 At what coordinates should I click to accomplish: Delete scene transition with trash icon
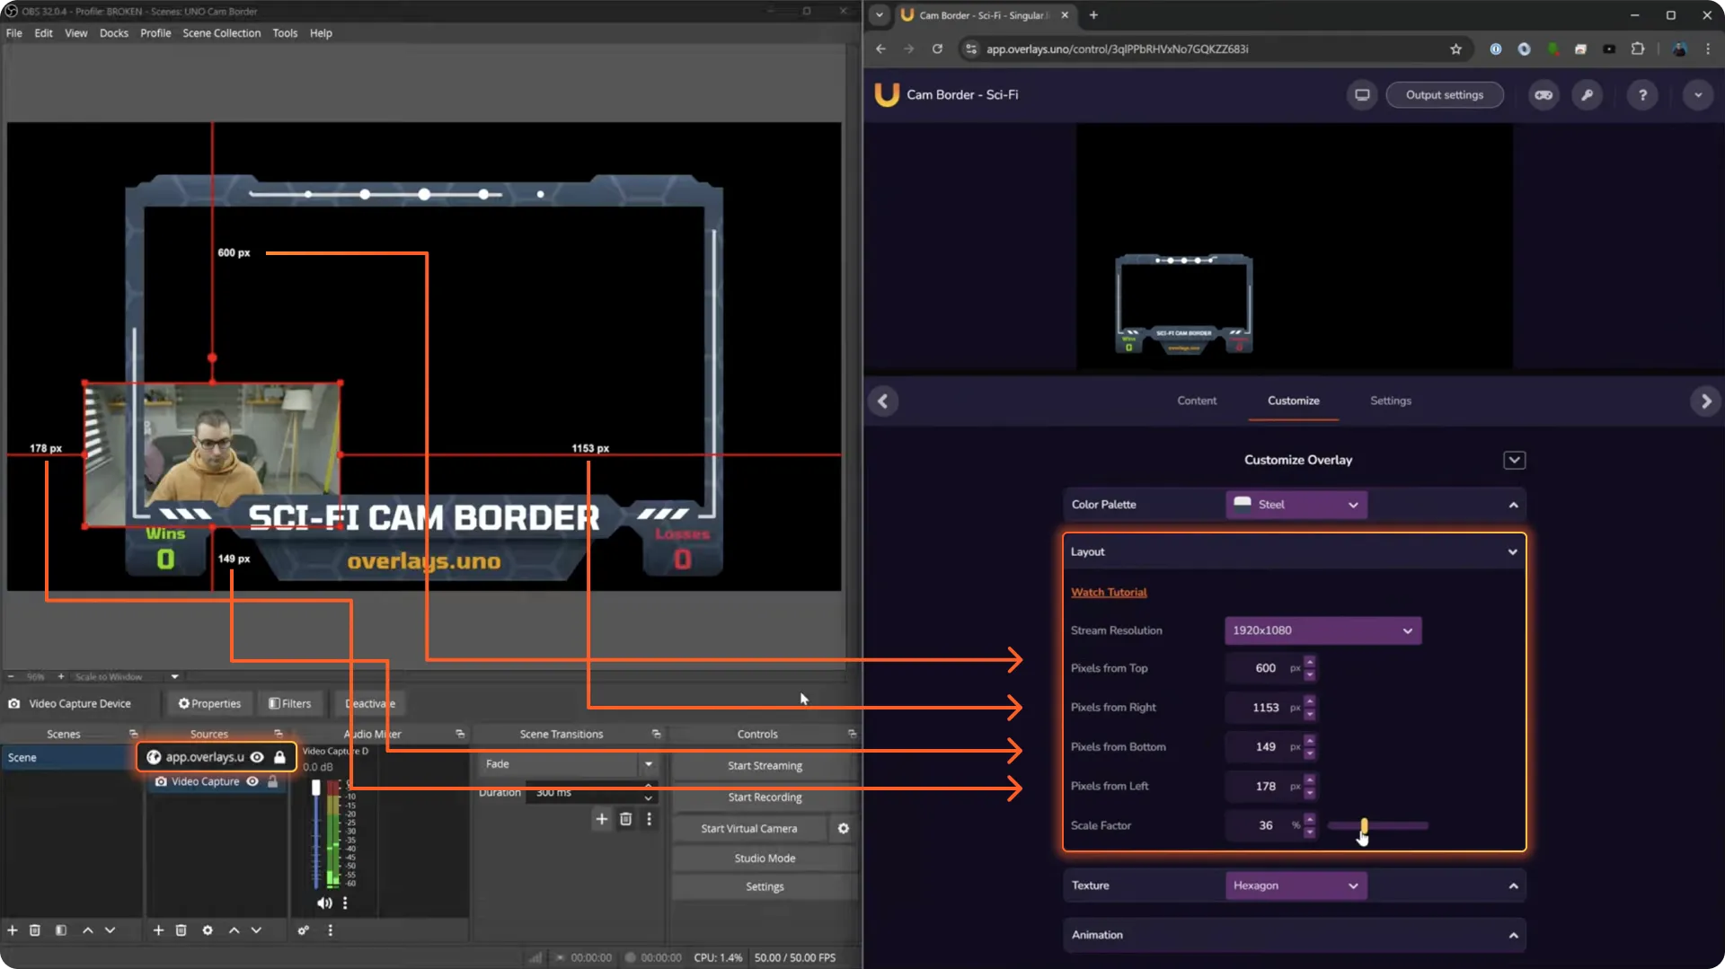[x=626, y=819]
